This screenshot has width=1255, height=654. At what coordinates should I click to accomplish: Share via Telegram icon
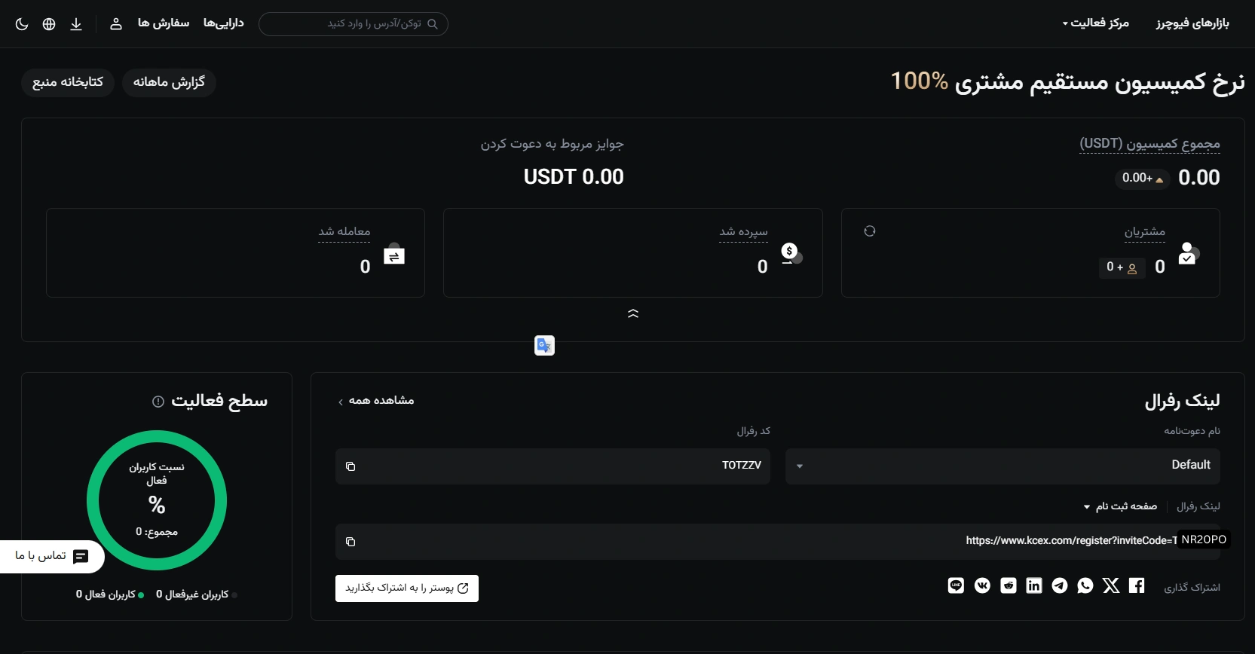click(1060, 585)
